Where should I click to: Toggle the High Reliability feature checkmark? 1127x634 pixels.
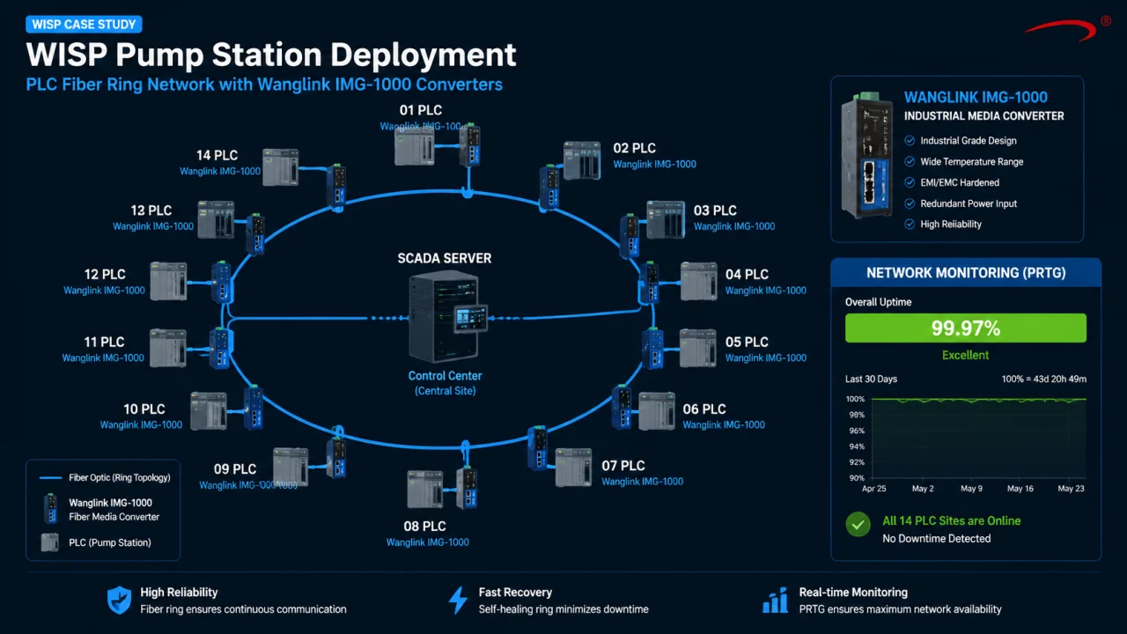910,224
